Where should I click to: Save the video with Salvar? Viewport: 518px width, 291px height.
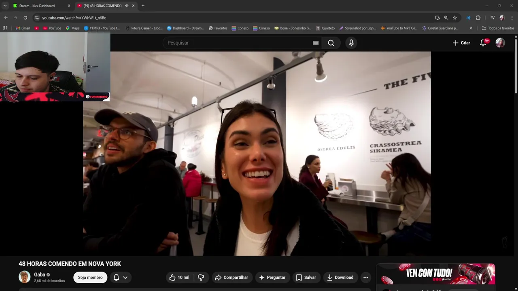pos(306,277)
